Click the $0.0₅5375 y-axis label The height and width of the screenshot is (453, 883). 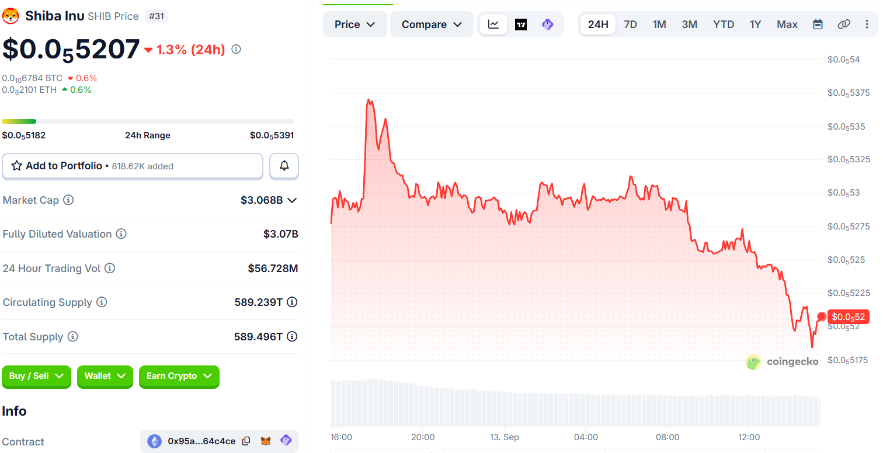point(849,93)
